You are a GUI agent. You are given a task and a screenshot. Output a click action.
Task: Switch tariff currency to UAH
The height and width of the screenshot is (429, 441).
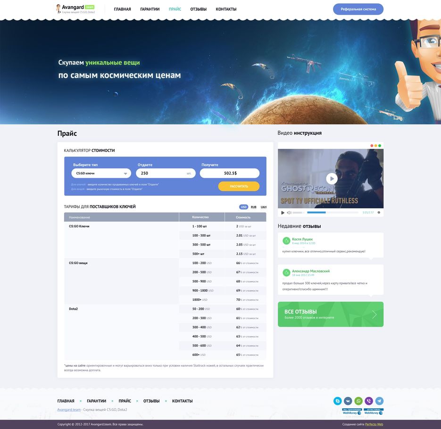point(264,207)
